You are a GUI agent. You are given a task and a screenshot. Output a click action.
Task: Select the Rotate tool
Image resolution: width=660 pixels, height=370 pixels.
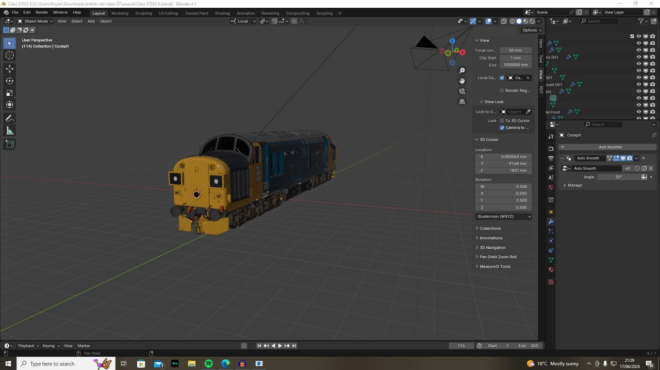pos(9,81)
